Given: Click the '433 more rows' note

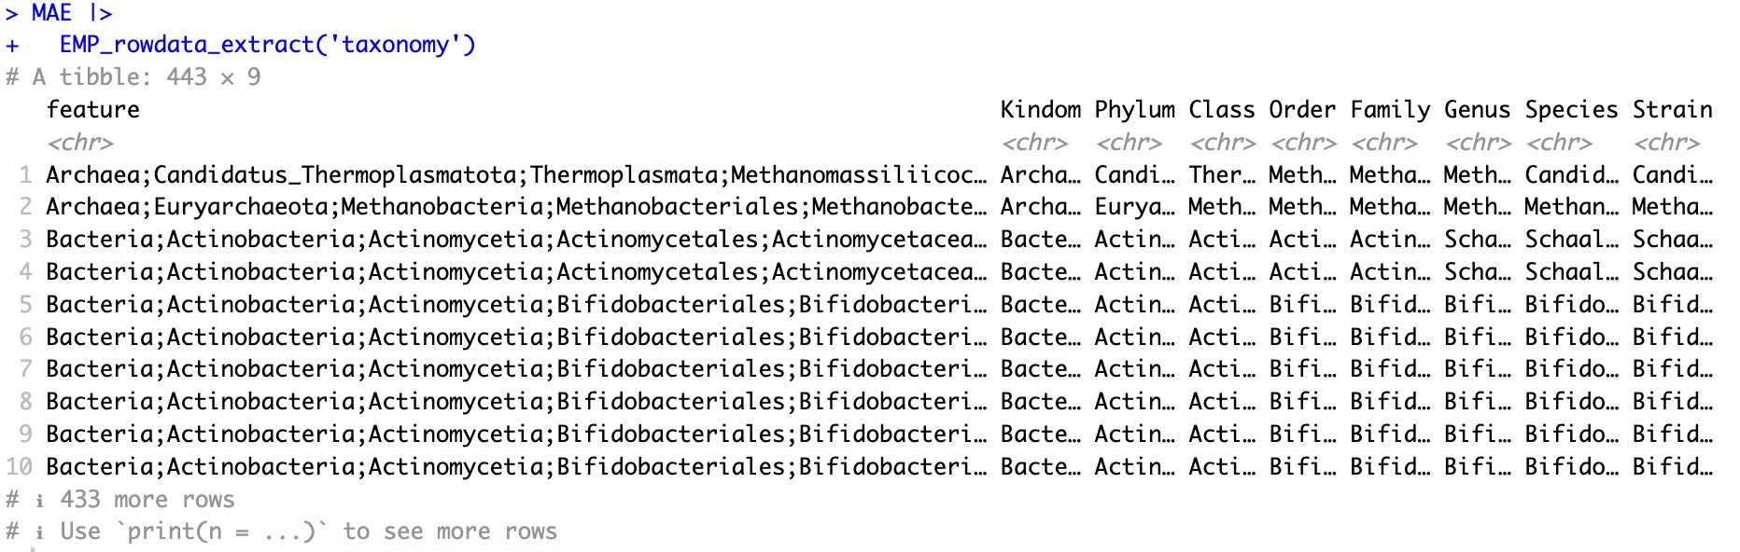Looking at the screenshot, I should tap(147, 500).
